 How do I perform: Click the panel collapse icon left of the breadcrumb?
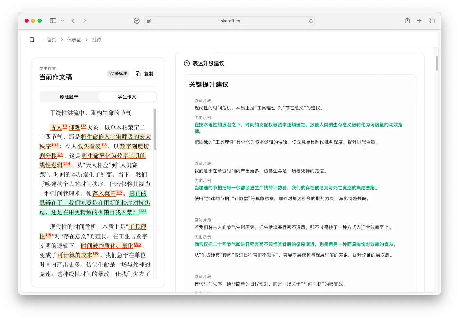[31, 39]
